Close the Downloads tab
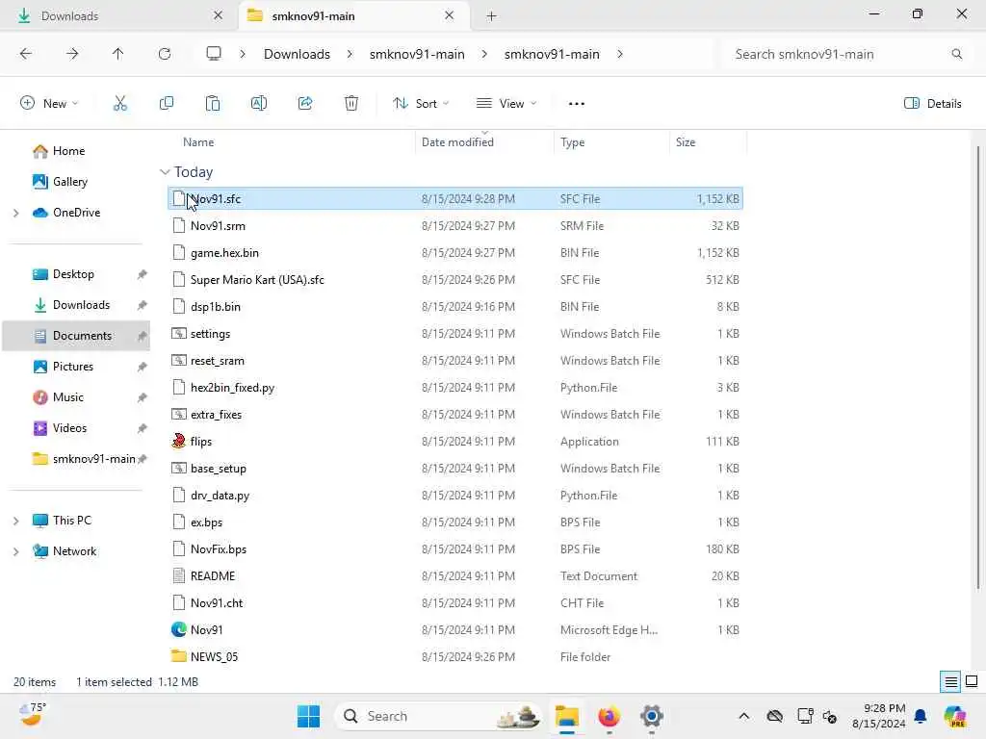Screen dimensions: 986x739 click(219, 15)
